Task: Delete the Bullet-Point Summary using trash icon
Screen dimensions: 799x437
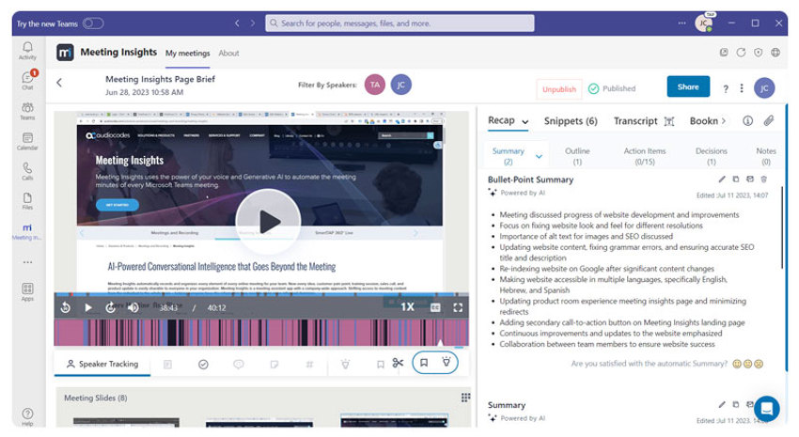Action: tap(763, 179)
